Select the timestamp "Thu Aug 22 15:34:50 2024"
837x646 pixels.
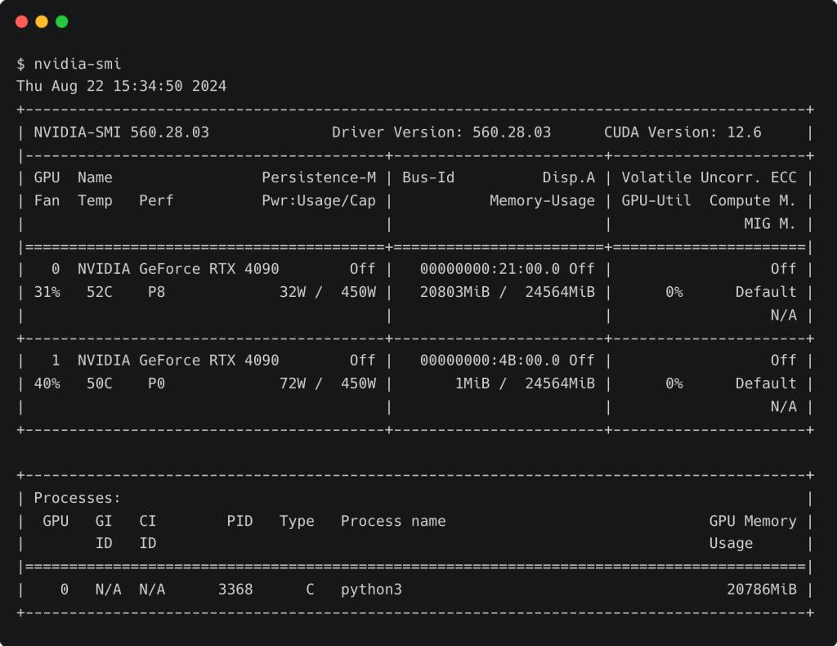(122, 86)
